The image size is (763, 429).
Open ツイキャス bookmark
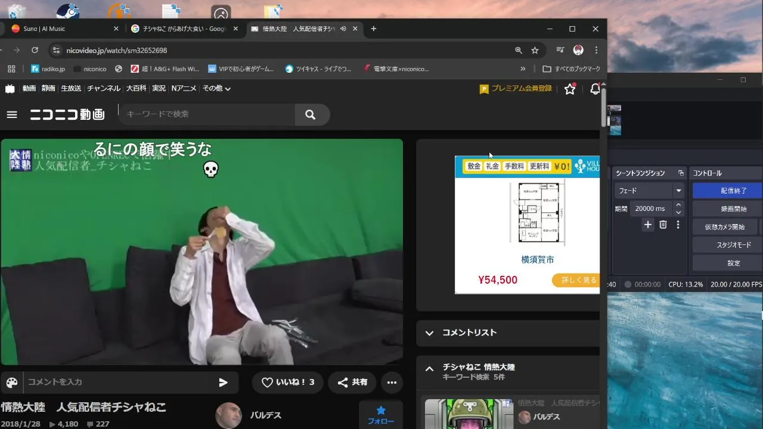click(318, 69)
